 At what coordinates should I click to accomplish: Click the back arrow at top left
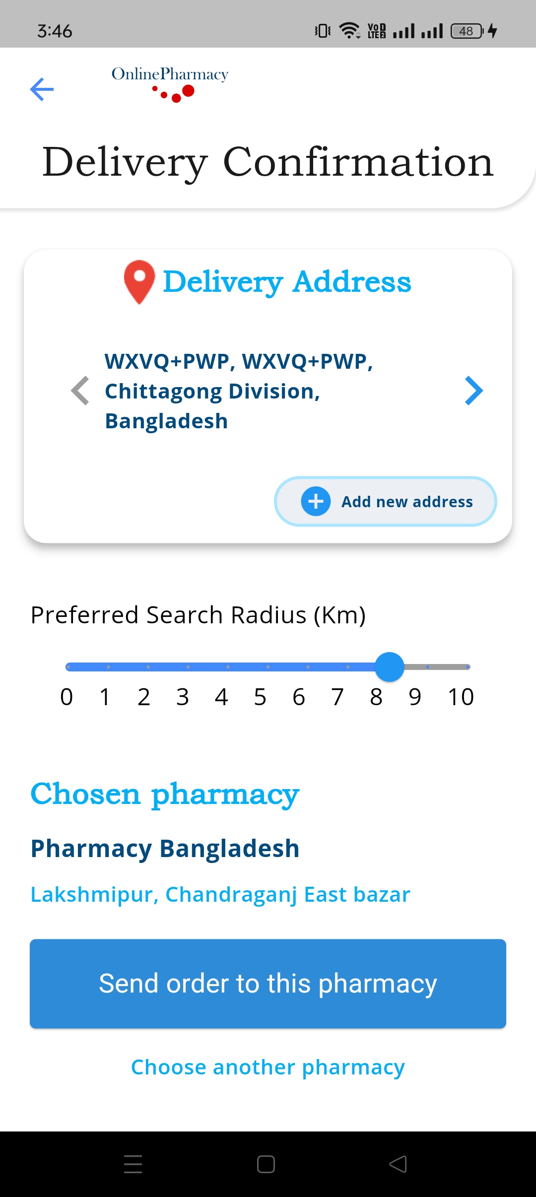(x=42, y=89)
